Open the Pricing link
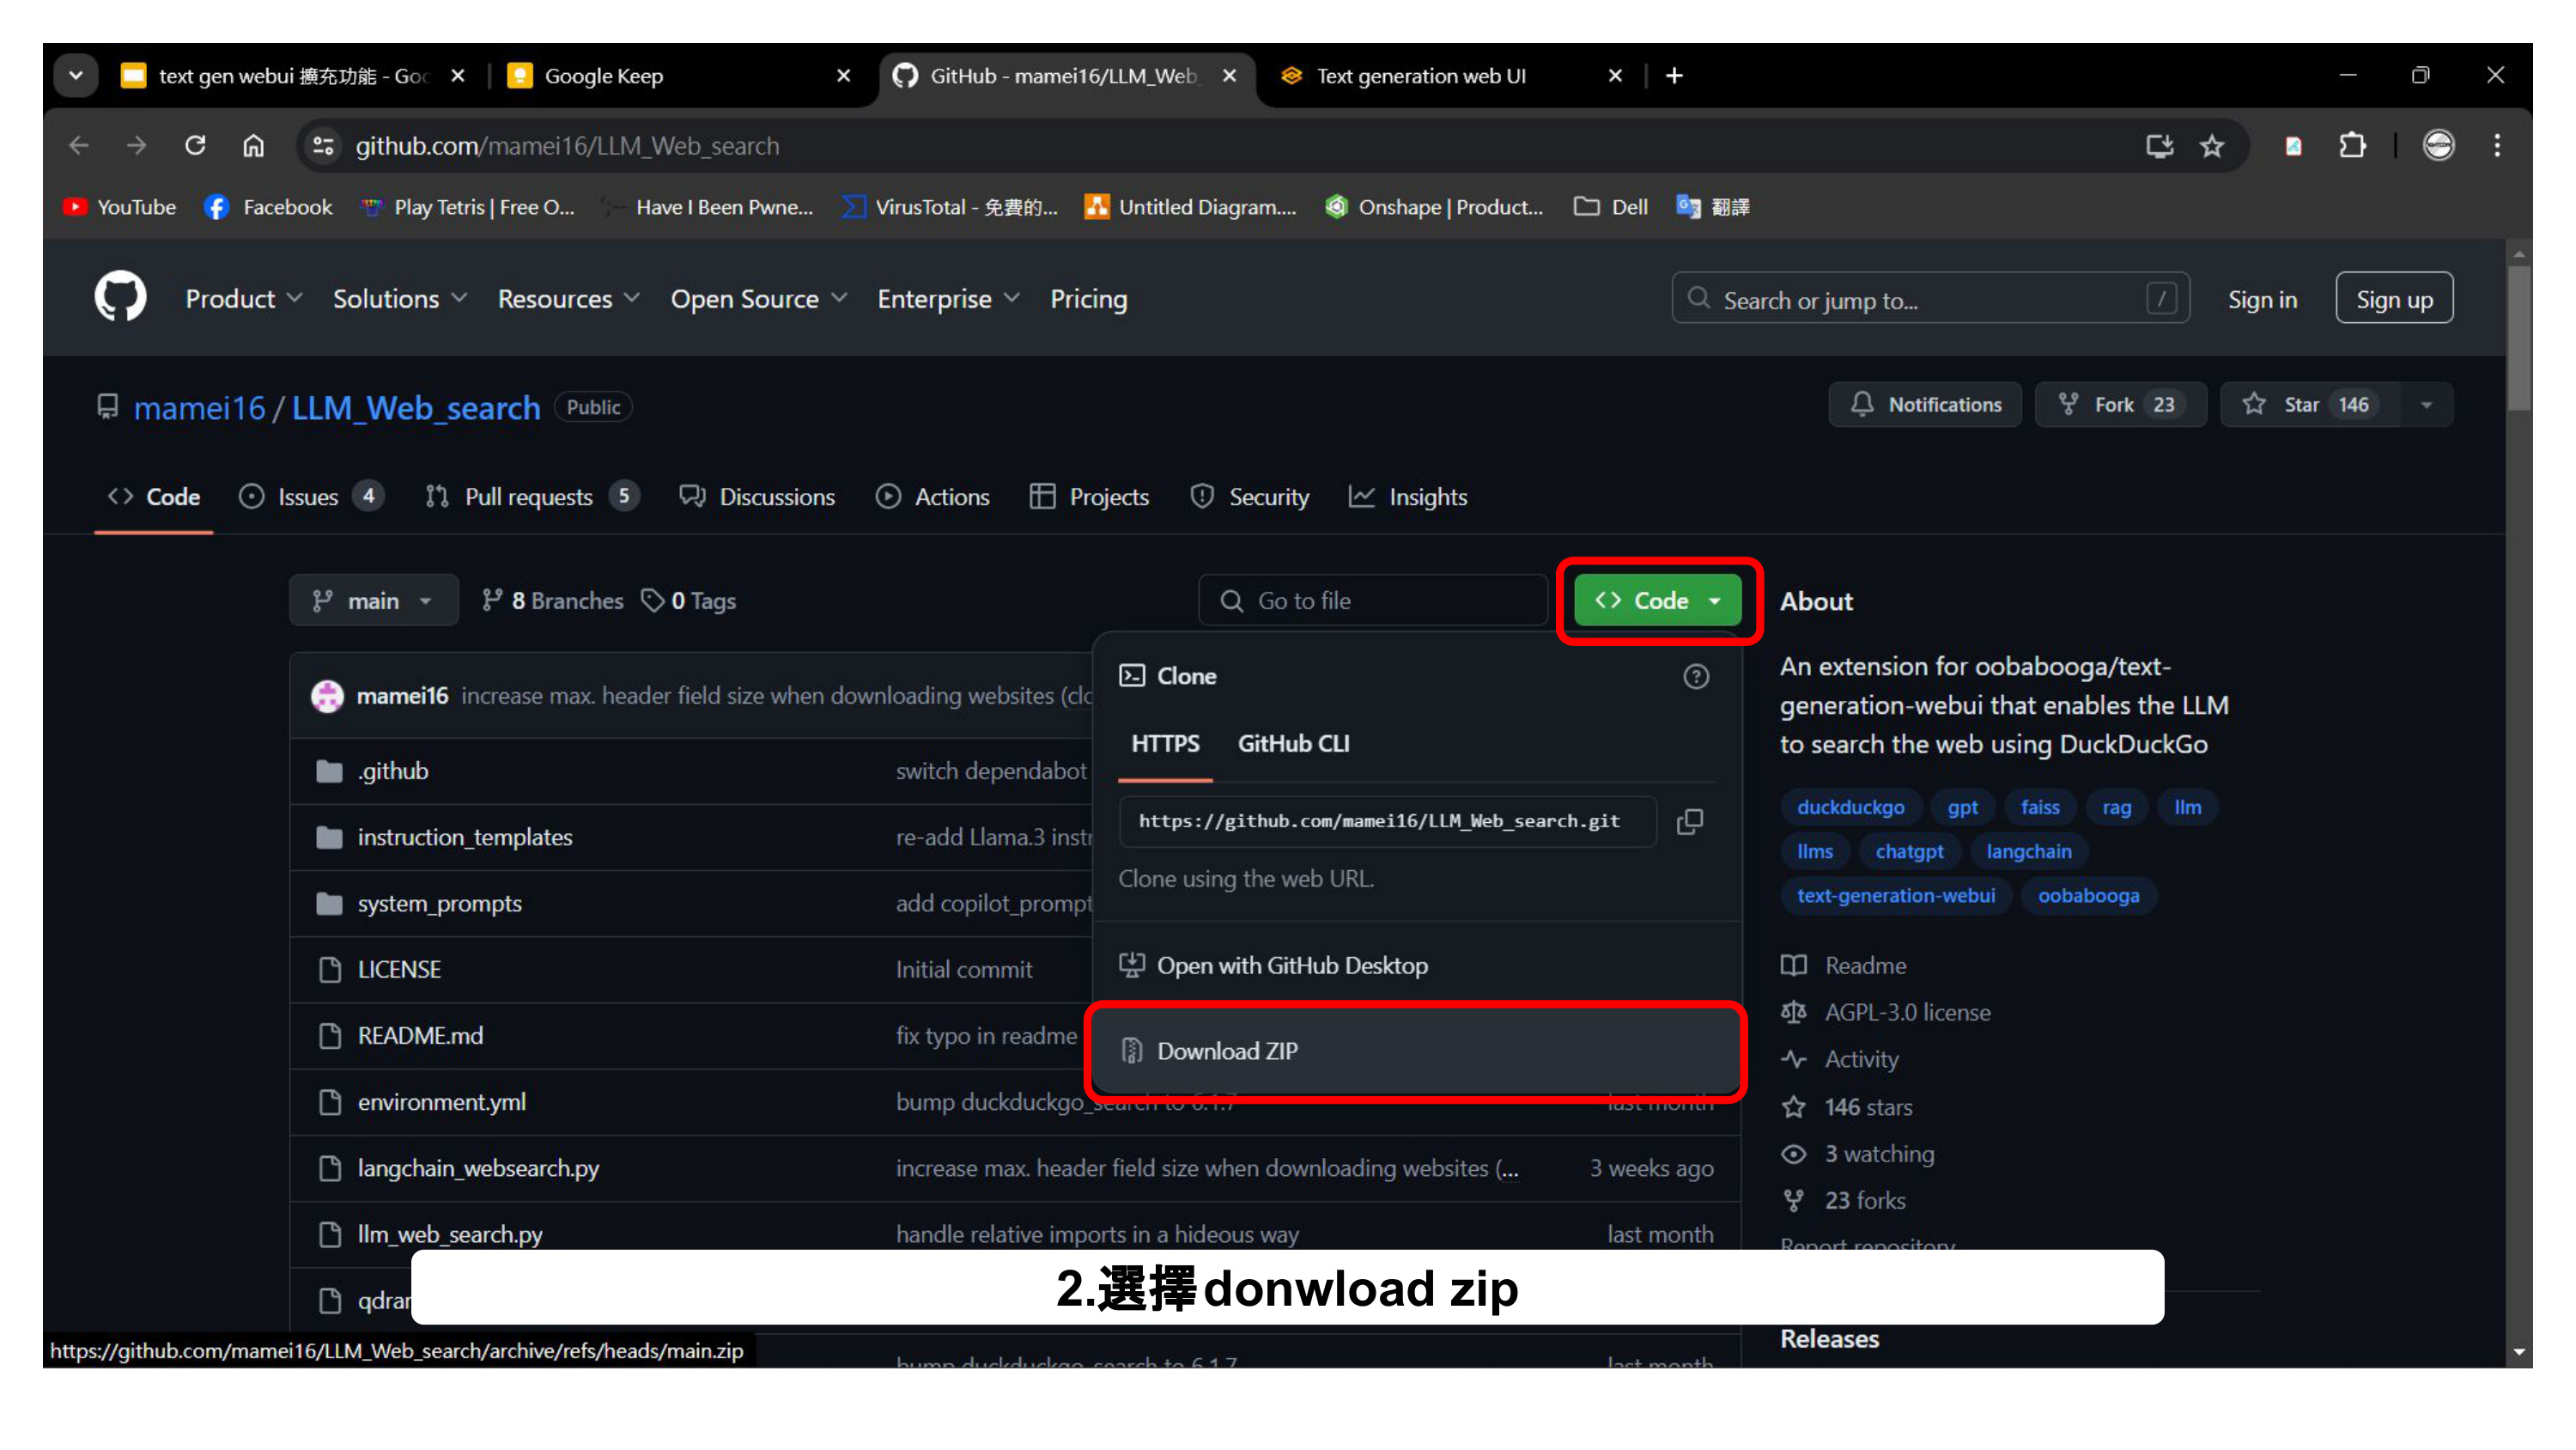Screen dimensions: 2576x1450 click(1088, 298)
